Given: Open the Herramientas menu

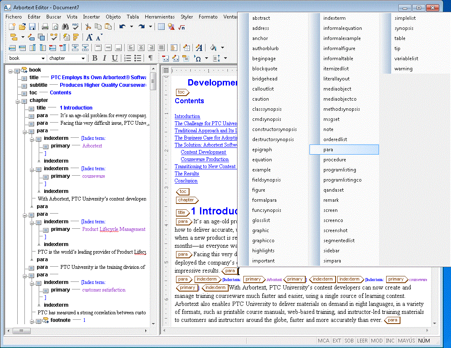Looking at the screenshot, I should tap(160, 17).
